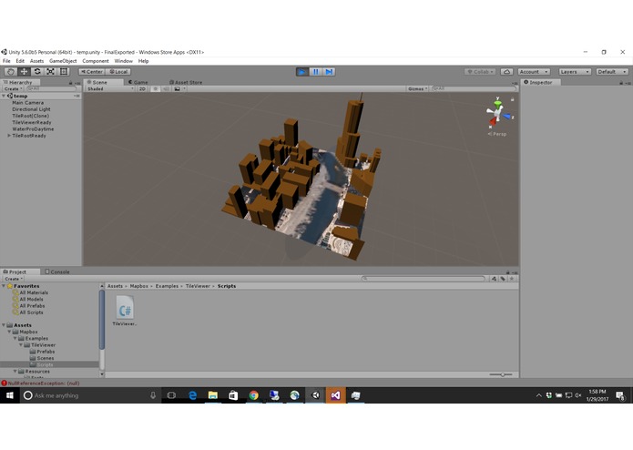
Task: Open the Help menu
Action: [143, 61]
